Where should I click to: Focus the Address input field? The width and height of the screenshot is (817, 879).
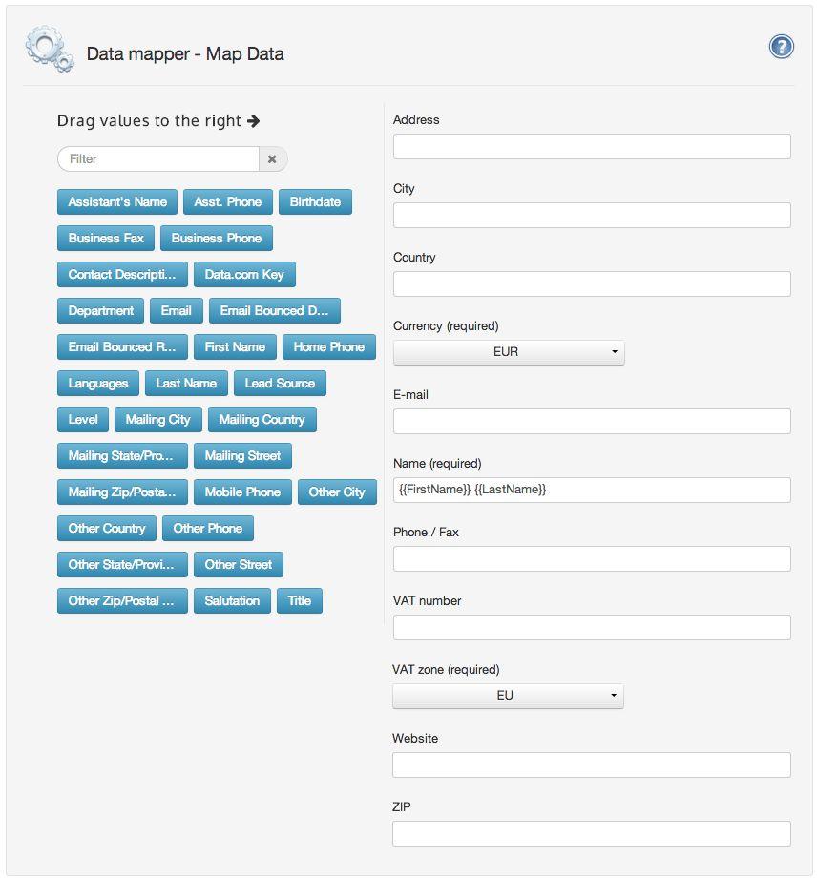(x=592, y=147)
